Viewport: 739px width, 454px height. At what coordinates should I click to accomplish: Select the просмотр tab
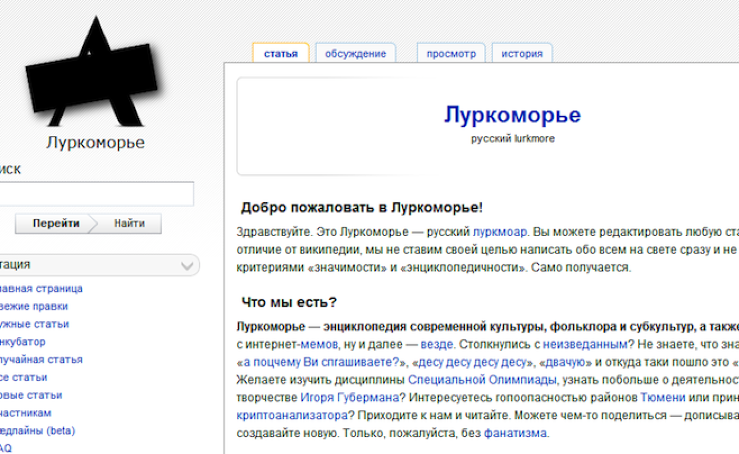pyautogui.click(x=450, y=53)
